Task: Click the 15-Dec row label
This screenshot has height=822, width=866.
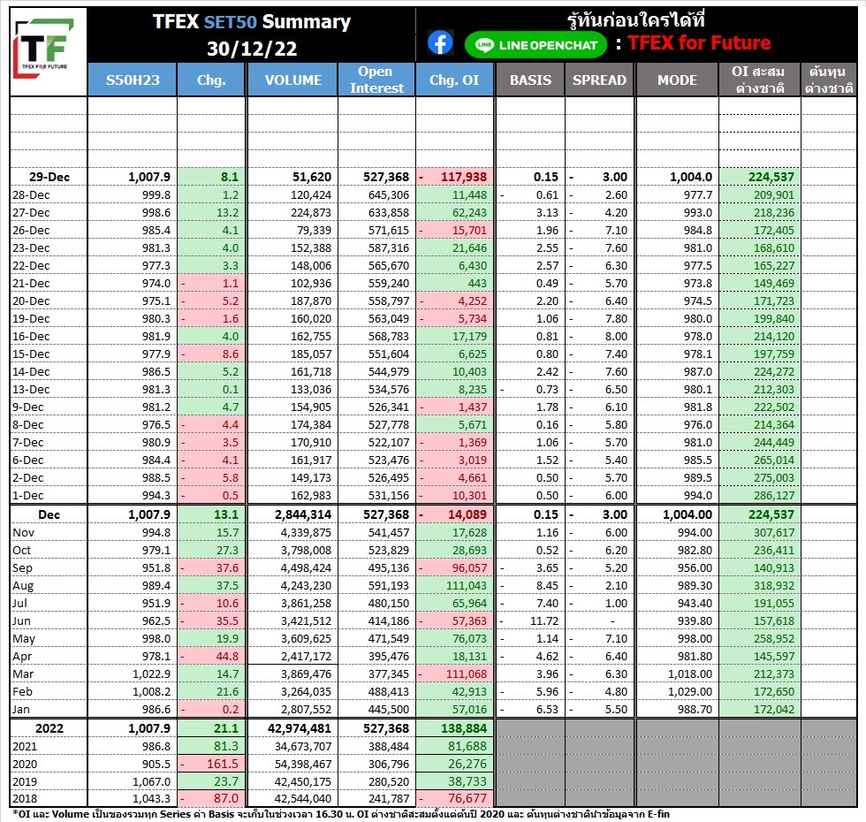Action: click(31, 354)
